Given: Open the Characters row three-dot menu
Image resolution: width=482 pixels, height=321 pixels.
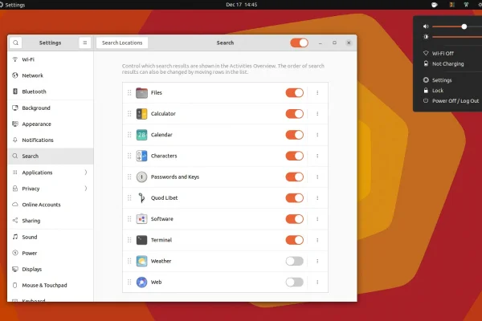Looking at the screenshot, I should (317, 156).
